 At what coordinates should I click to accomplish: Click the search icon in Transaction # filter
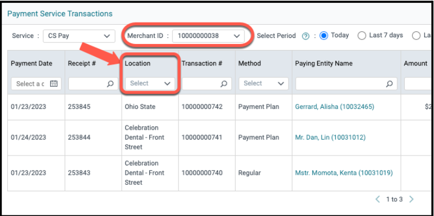point(224,84)
